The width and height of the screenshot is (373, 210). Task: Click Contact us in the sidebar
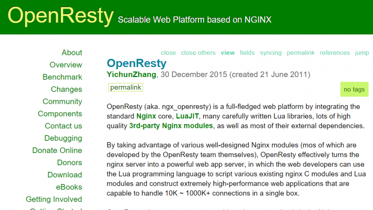pos(63,126)
